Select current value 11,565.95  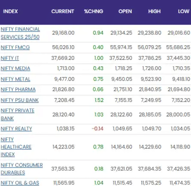point(64,183)
